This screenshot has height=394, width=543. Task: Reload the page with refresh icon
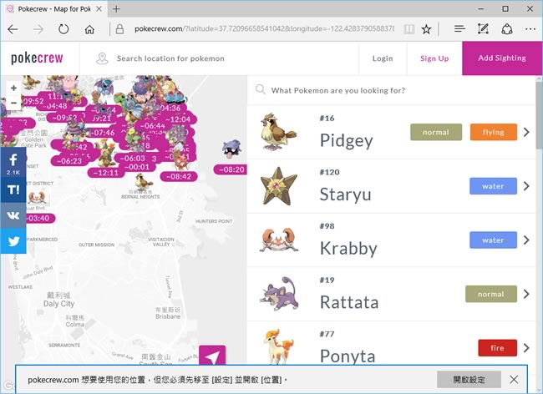[63, 29]
